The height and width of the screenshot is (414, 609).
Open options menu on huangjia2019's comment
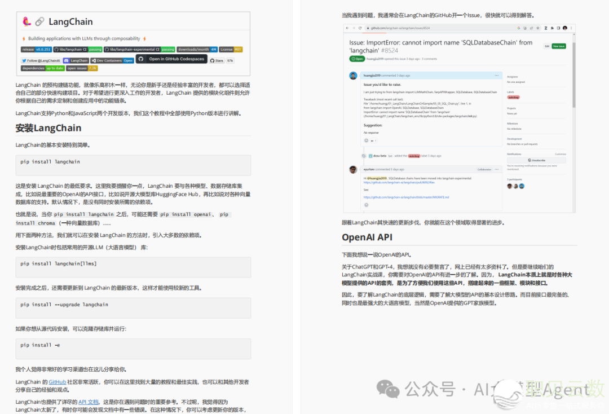496,75
